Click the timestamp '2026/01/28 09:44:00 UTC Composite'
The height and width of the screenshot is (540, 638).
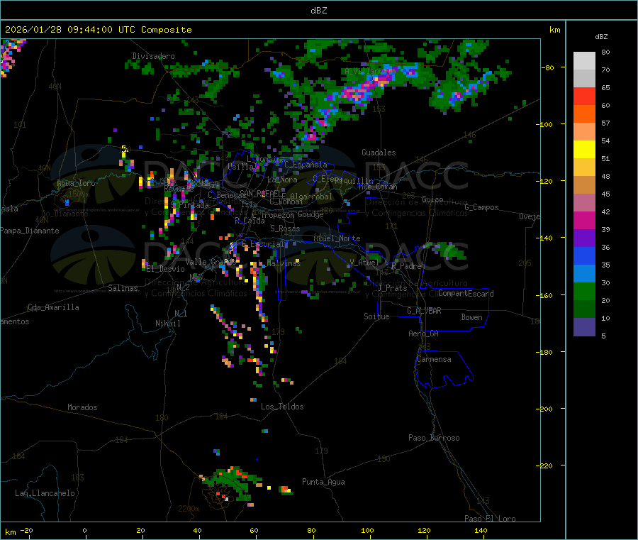[x=98, y=30]
